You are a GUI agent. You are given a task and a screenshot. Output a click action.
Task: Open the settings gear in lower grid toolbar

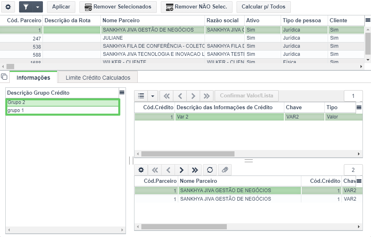(x=141, y=170)
